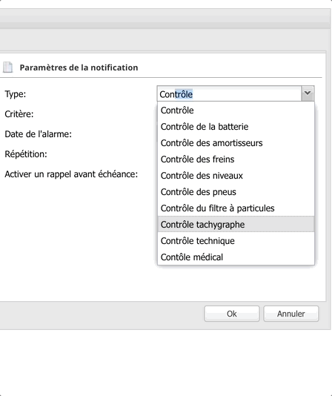
Task: Choose highlighted "Contrôle tachygraphe" option
Action: click(236, 224)
